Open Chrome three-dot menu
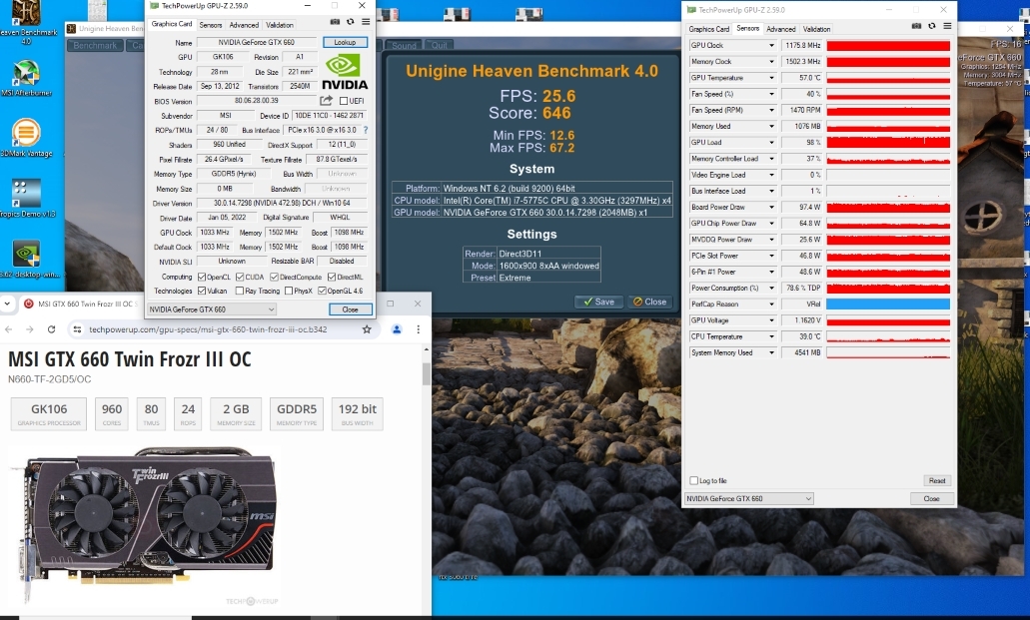1030x620 pixels. point(418,329)
